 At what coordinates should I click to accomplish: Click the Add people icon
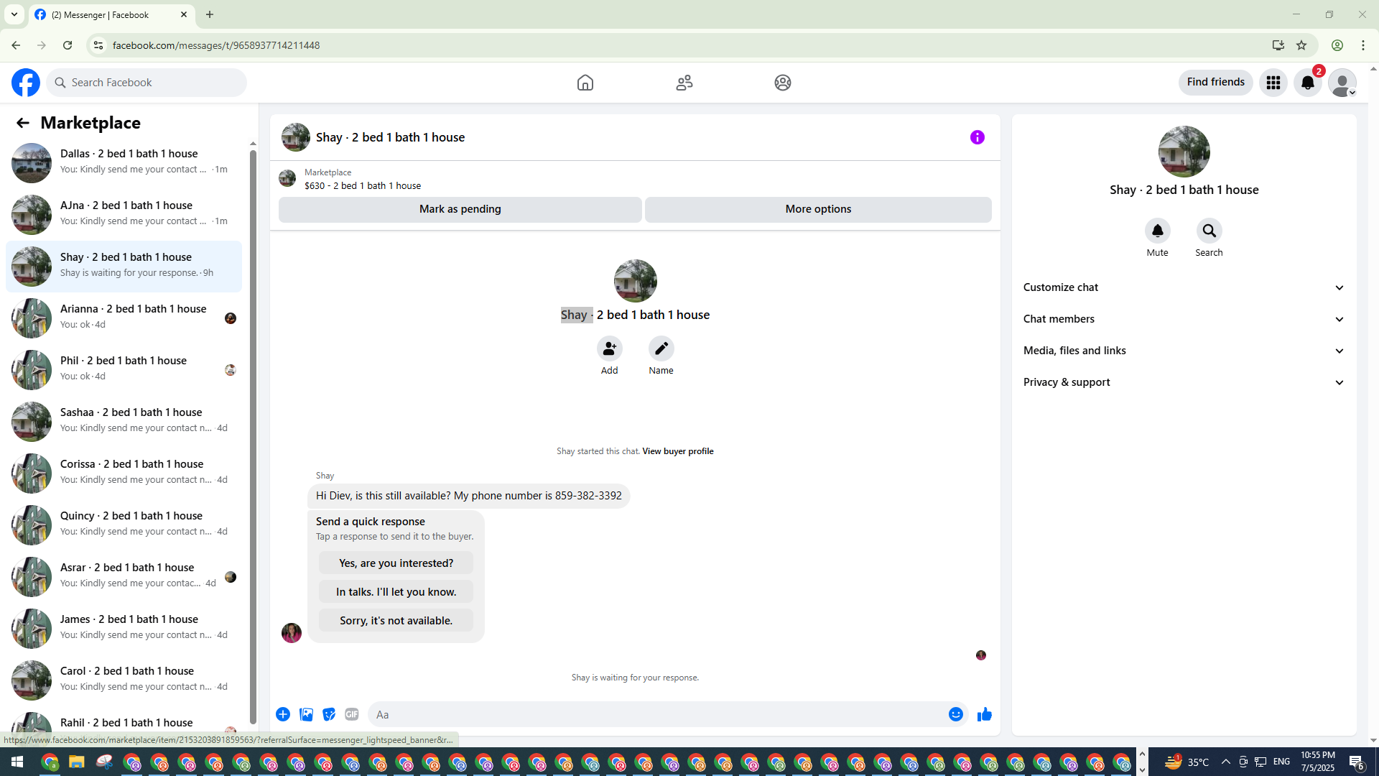pyautogui.click(x=609, y=348)
